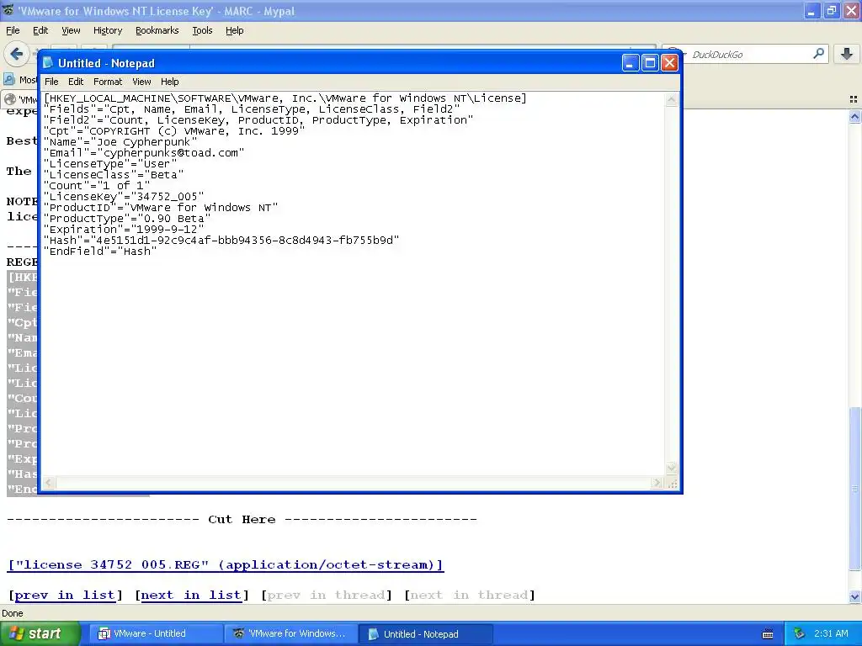Click the 'Done' status bar text
862x646 pixels.
(x=12, y=613)
